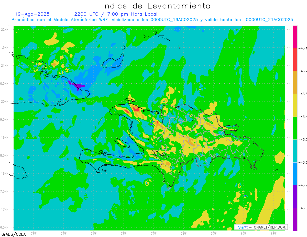Click '2200 UTC / 7:00 pm Hora Local'
The height and width of the screenshot is (237, 307).
pyautogui.click(x=116, y=14)
